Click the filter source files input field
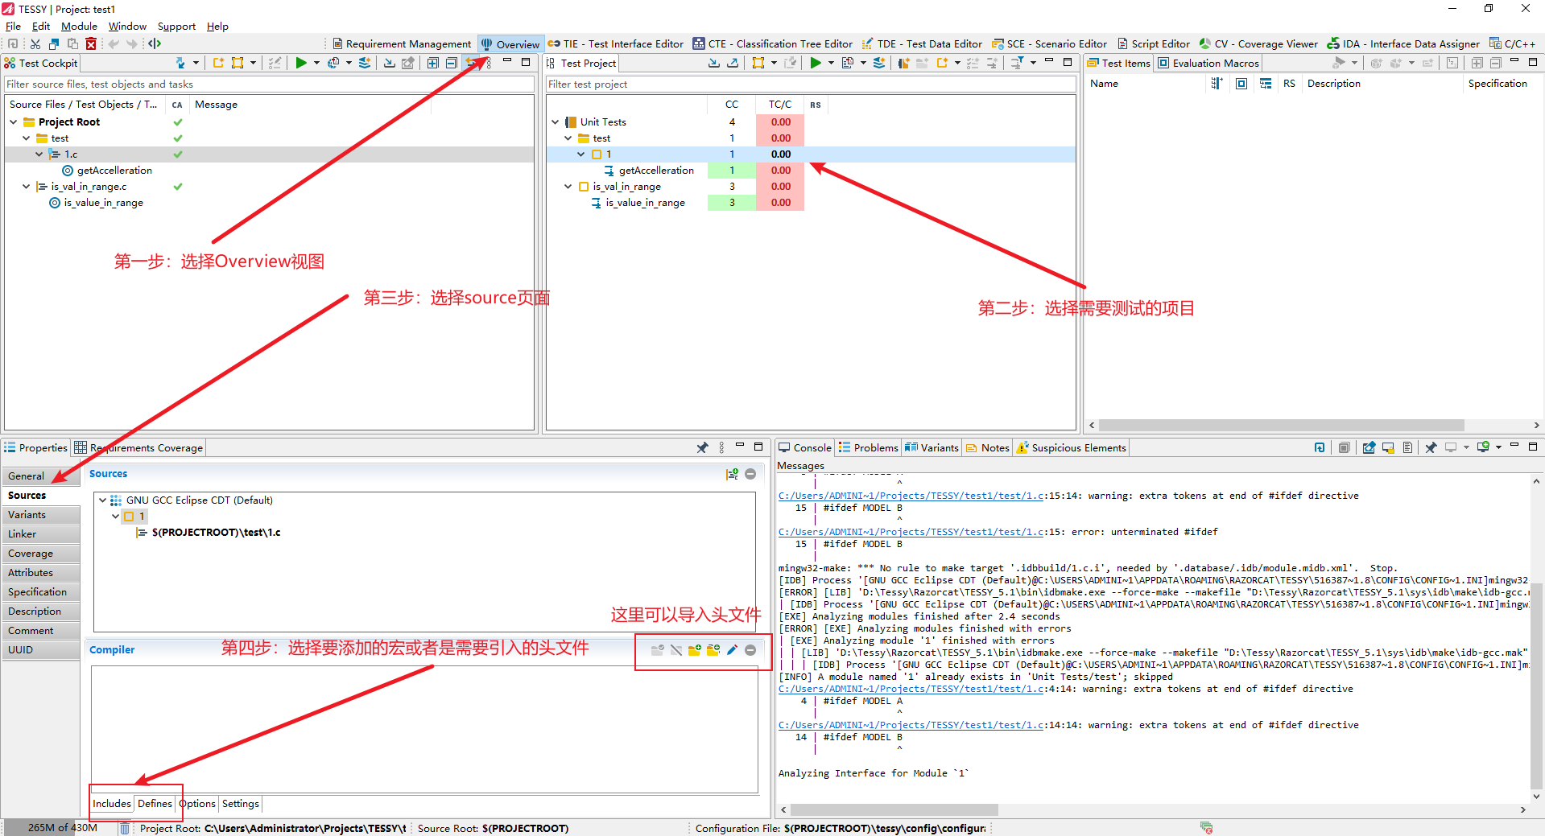The height and width of the screenshot is (836, 1545). 270,84
